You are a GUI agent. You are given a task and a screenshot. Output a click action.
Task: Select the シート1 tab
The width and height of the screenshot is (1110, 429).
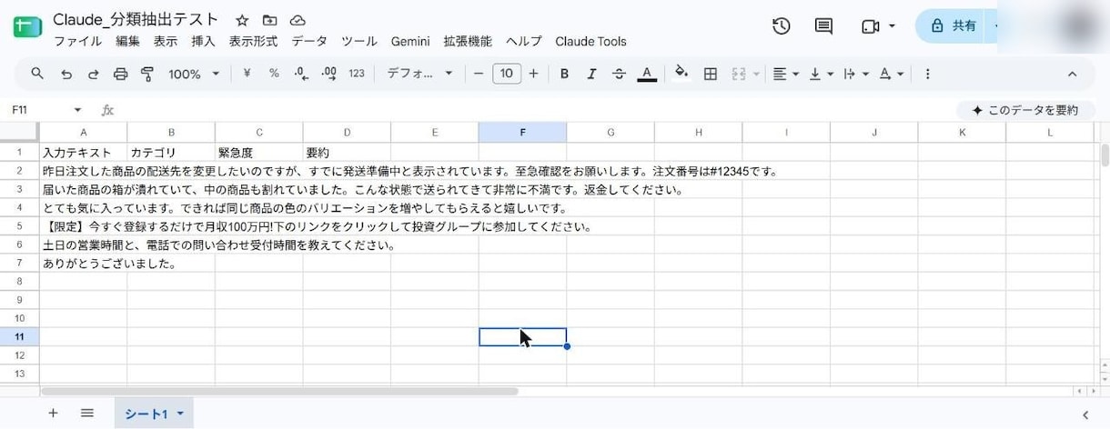coord(146,414)
